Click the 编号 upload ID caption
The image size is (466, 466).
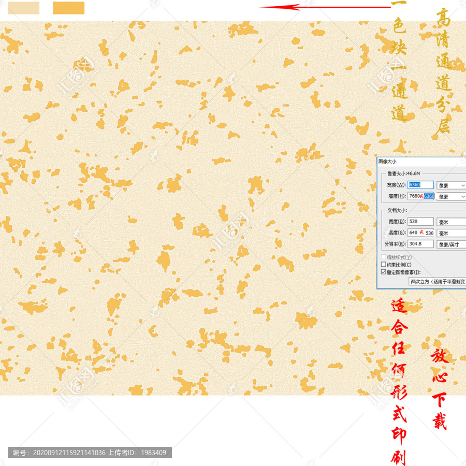click(90, 453)
